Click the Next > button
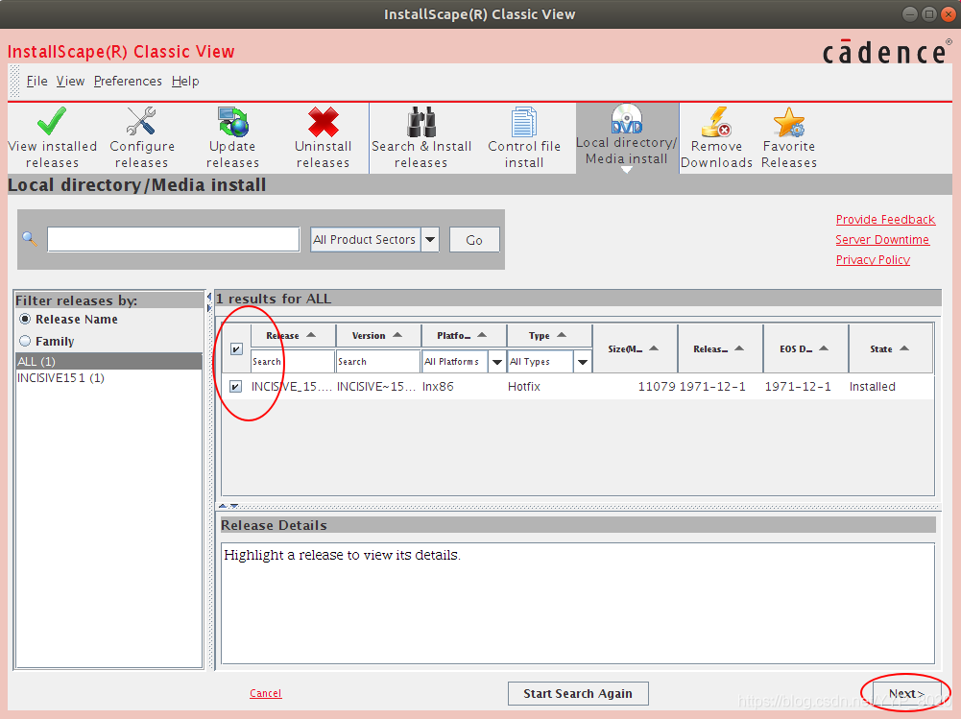 906,693
